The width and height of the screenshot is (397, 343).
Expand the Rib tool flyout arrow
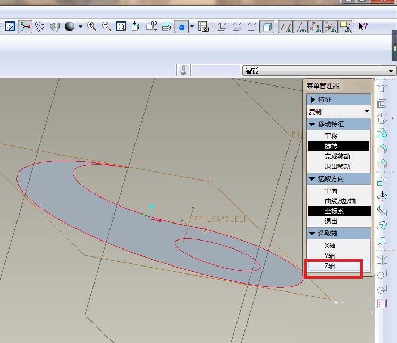point(393,118)
